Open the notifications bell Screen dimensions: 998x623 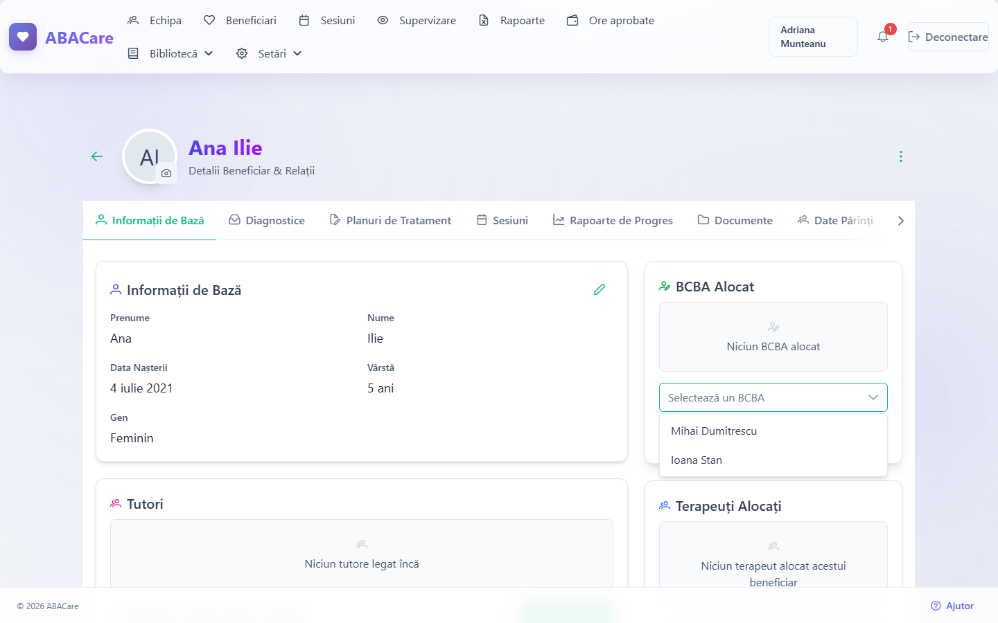pyautogui.click(x=883, y=37)
